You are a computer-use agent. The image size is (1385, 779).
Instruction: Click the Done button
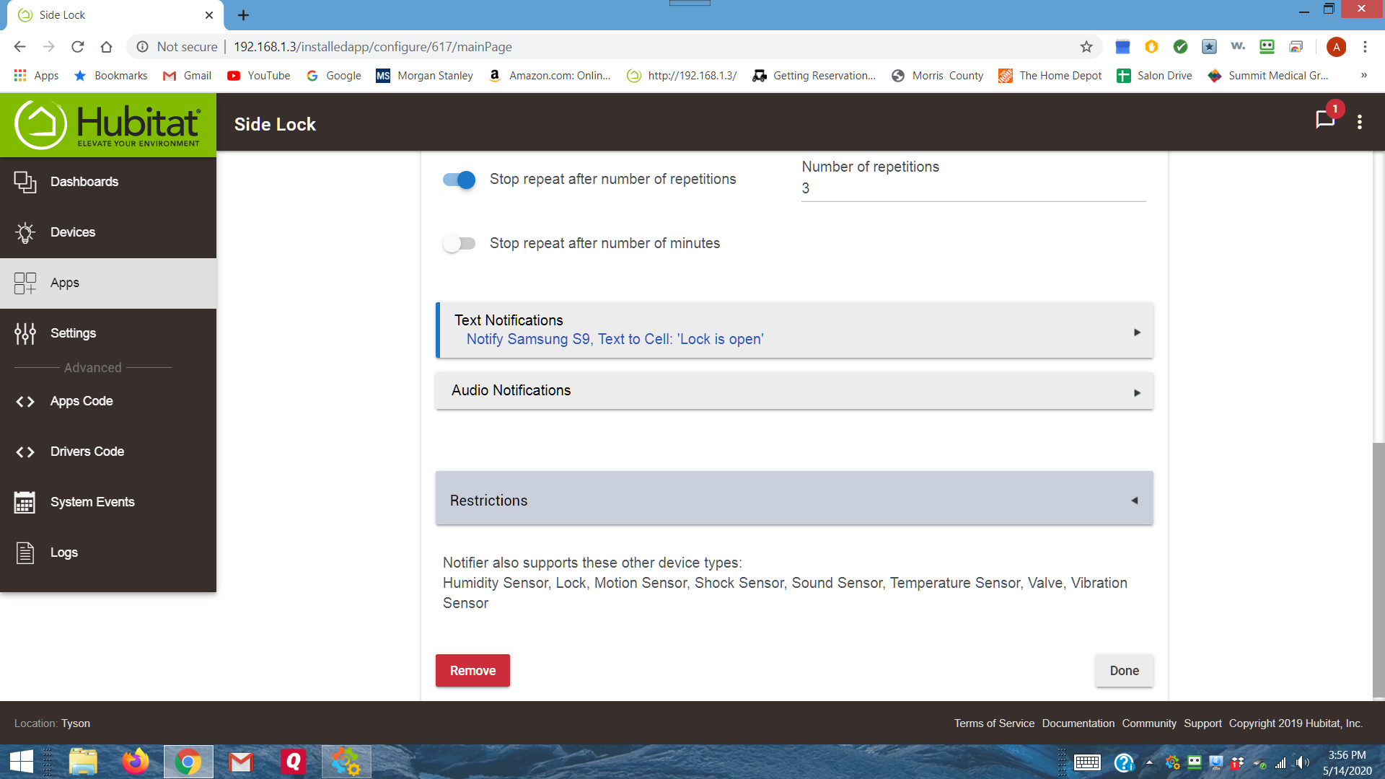point(1124,671)
